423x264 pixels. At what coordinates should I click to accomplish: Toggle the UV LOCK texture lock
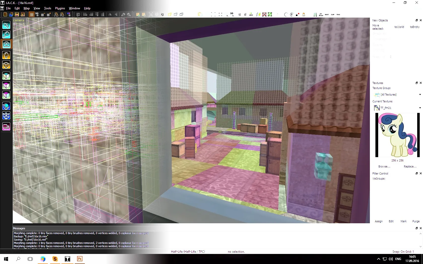(251, 15)
